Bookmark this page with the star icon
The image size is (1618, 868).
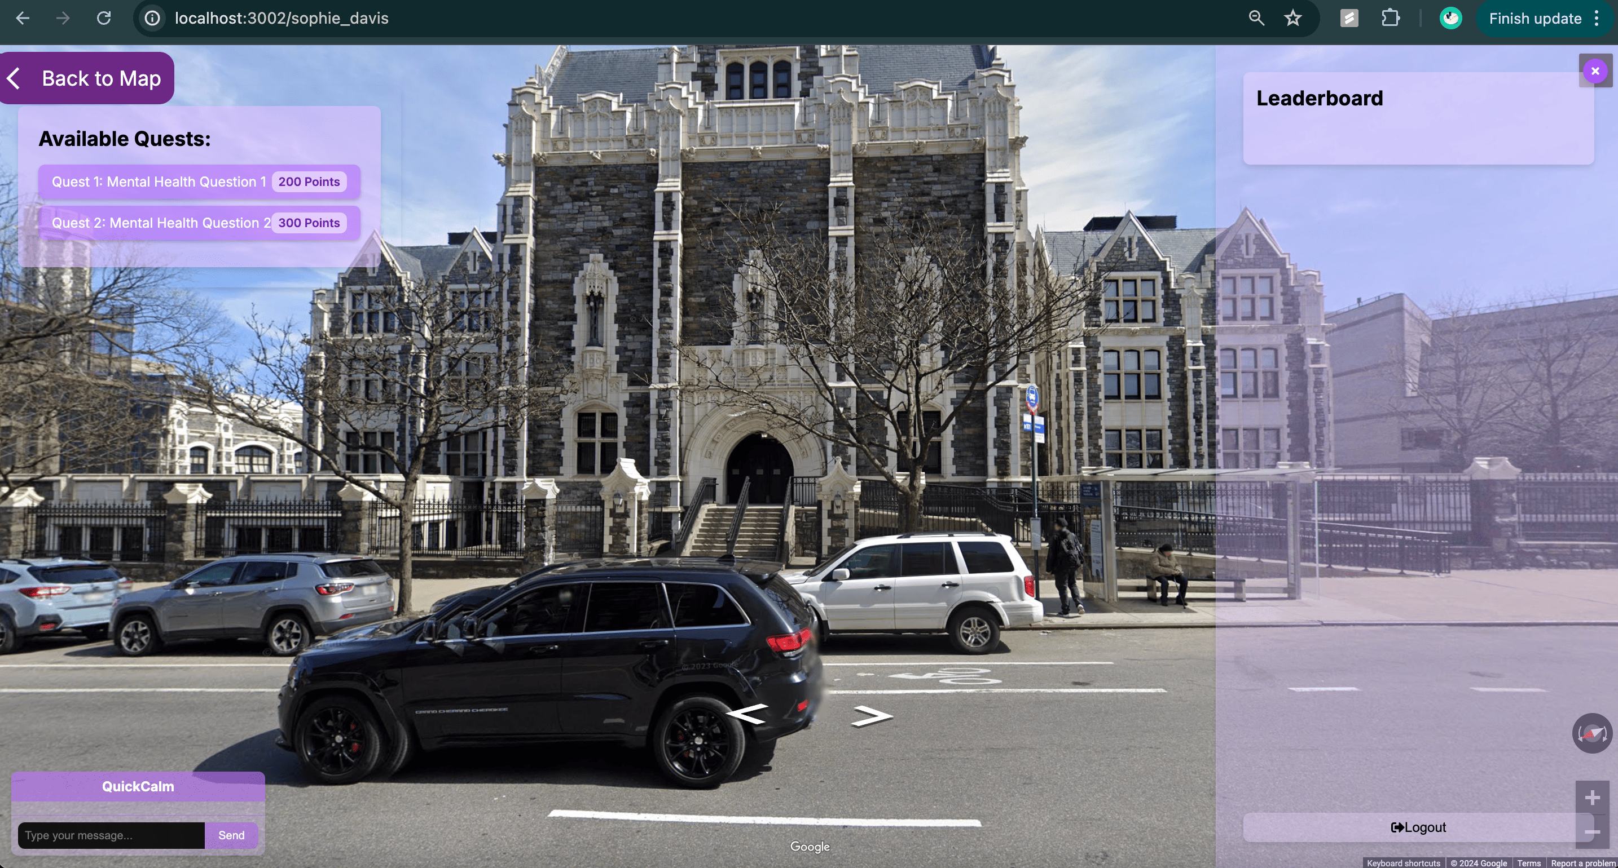1292,18
